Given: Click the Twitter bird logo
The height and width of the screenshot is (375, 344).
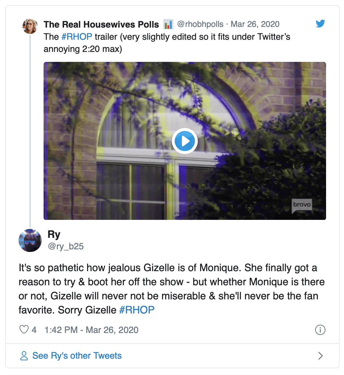Looking at the screenshot, I should click(320, 24).
